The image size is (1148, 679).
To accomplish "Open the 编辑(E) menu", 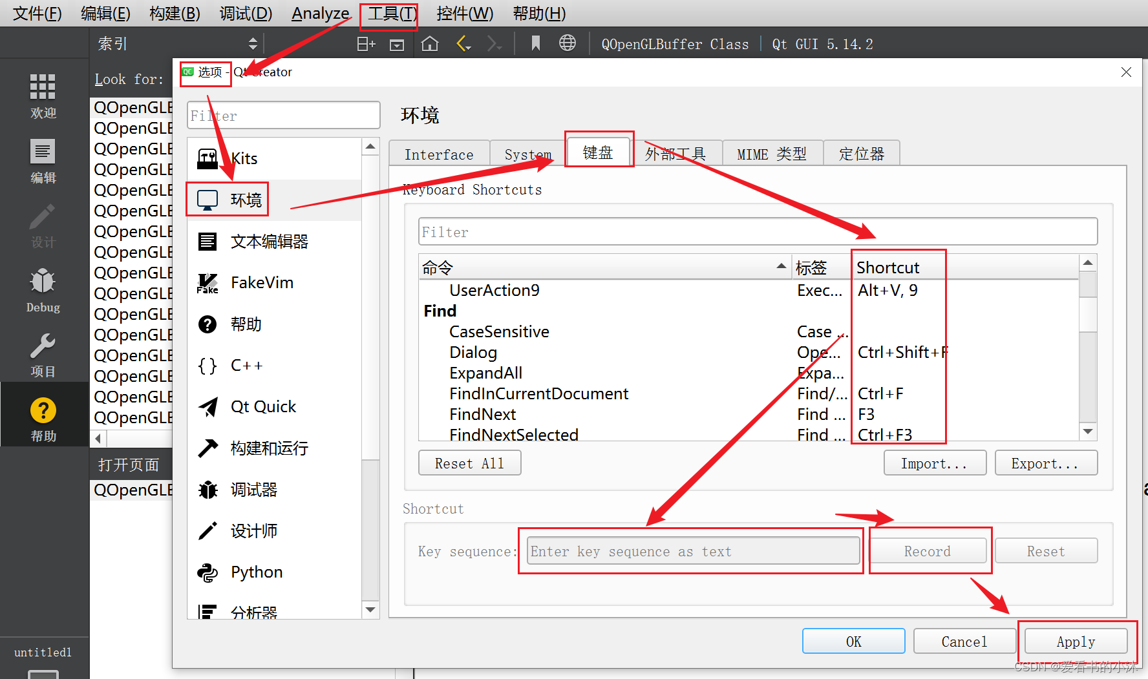I will 105,13.
